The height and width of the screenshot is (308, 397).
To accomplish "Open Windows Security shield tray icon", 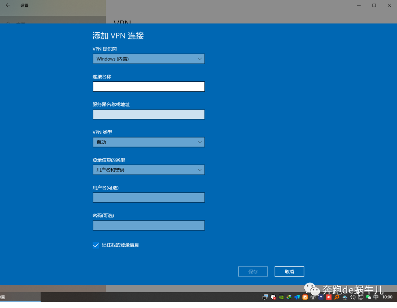I will coord(273,297).
